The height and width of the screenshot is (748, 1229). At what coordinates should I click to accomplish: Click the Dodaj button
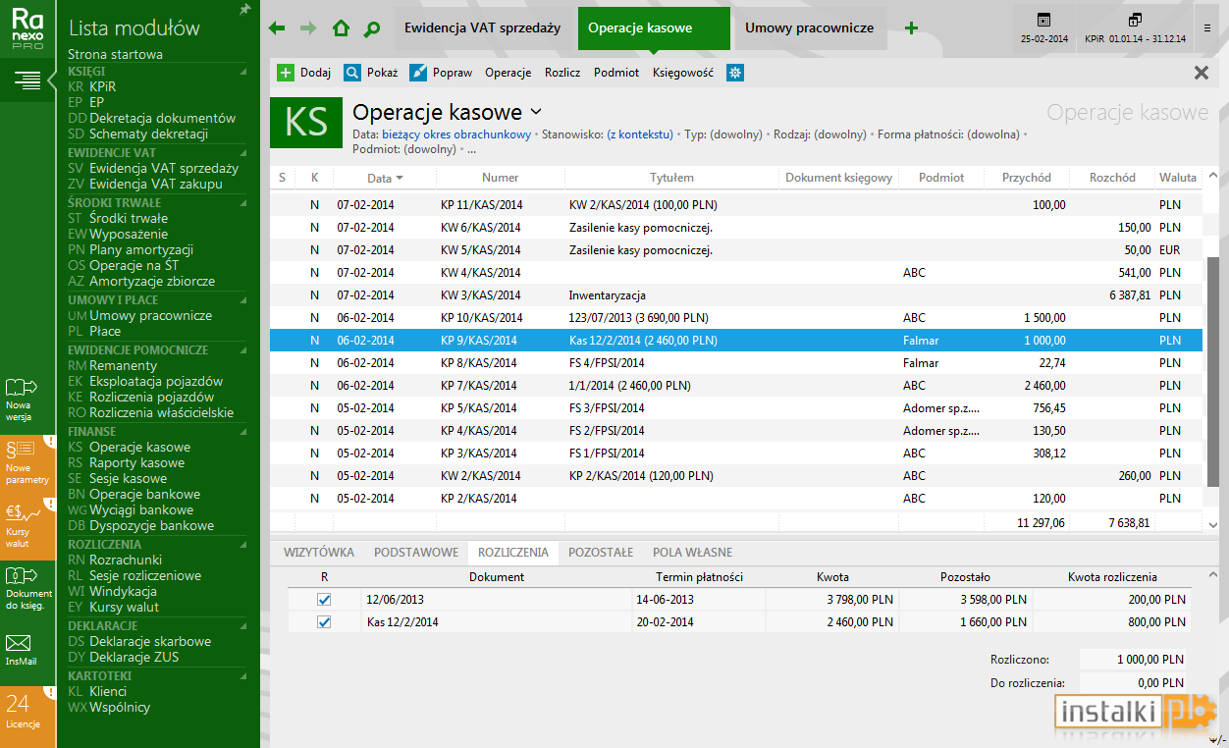(304, 73)
